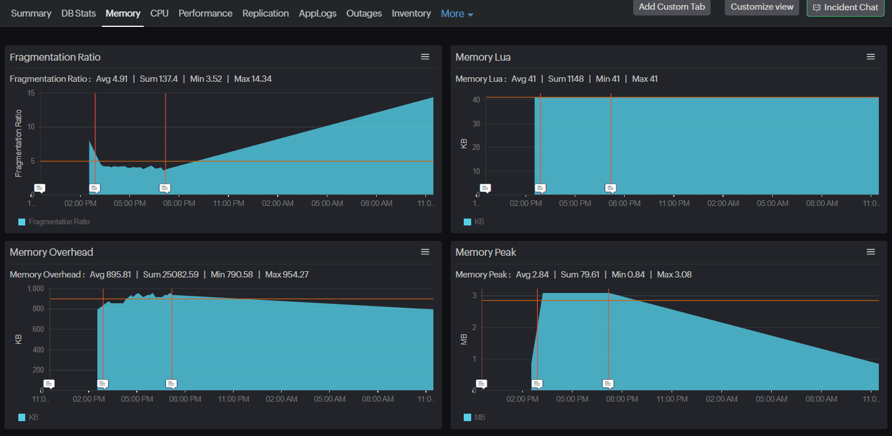Expand the More tabs dropdown
Image resolution: width=892 pixels, height=436 pixels.
point(457,14)
